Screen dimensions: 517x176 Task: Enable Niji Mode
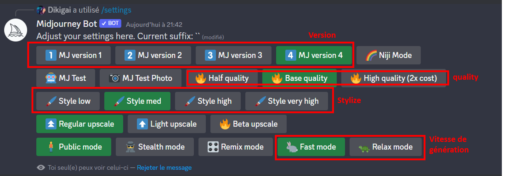click(x=389, y=55)
